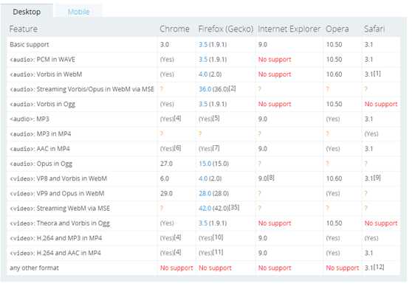
Task: Select <video>: Theora and Vorbis in Ogg label
Action: point(60,223)
